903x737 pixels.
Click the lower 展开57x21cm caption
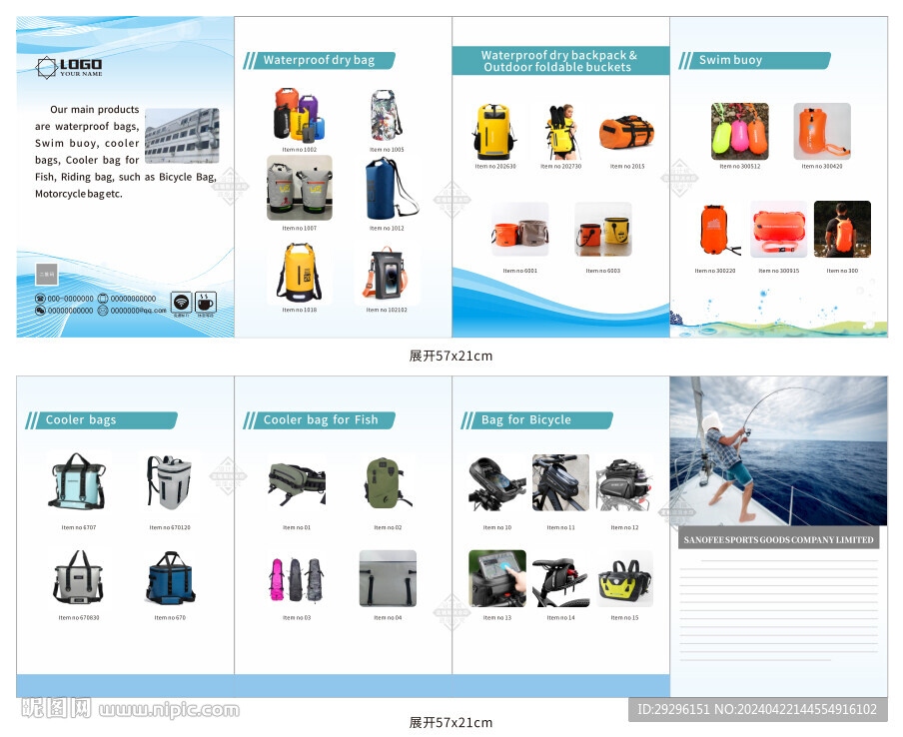pyautogui.click(x=451, y=722)
